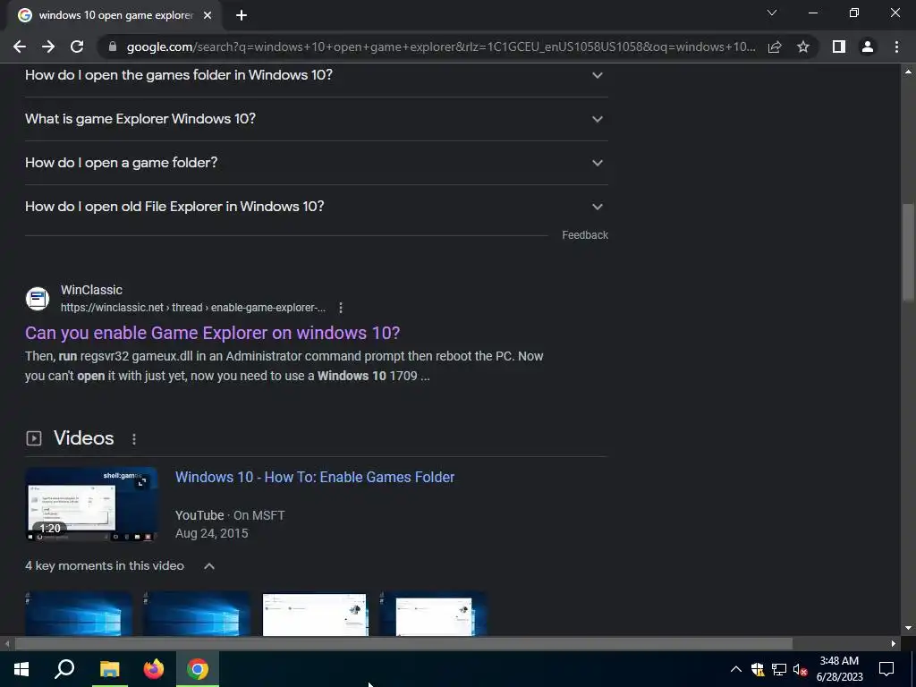Open first key moment thumbnail
Viewport: 916px width, 687px height.
(x=79, y=614)
